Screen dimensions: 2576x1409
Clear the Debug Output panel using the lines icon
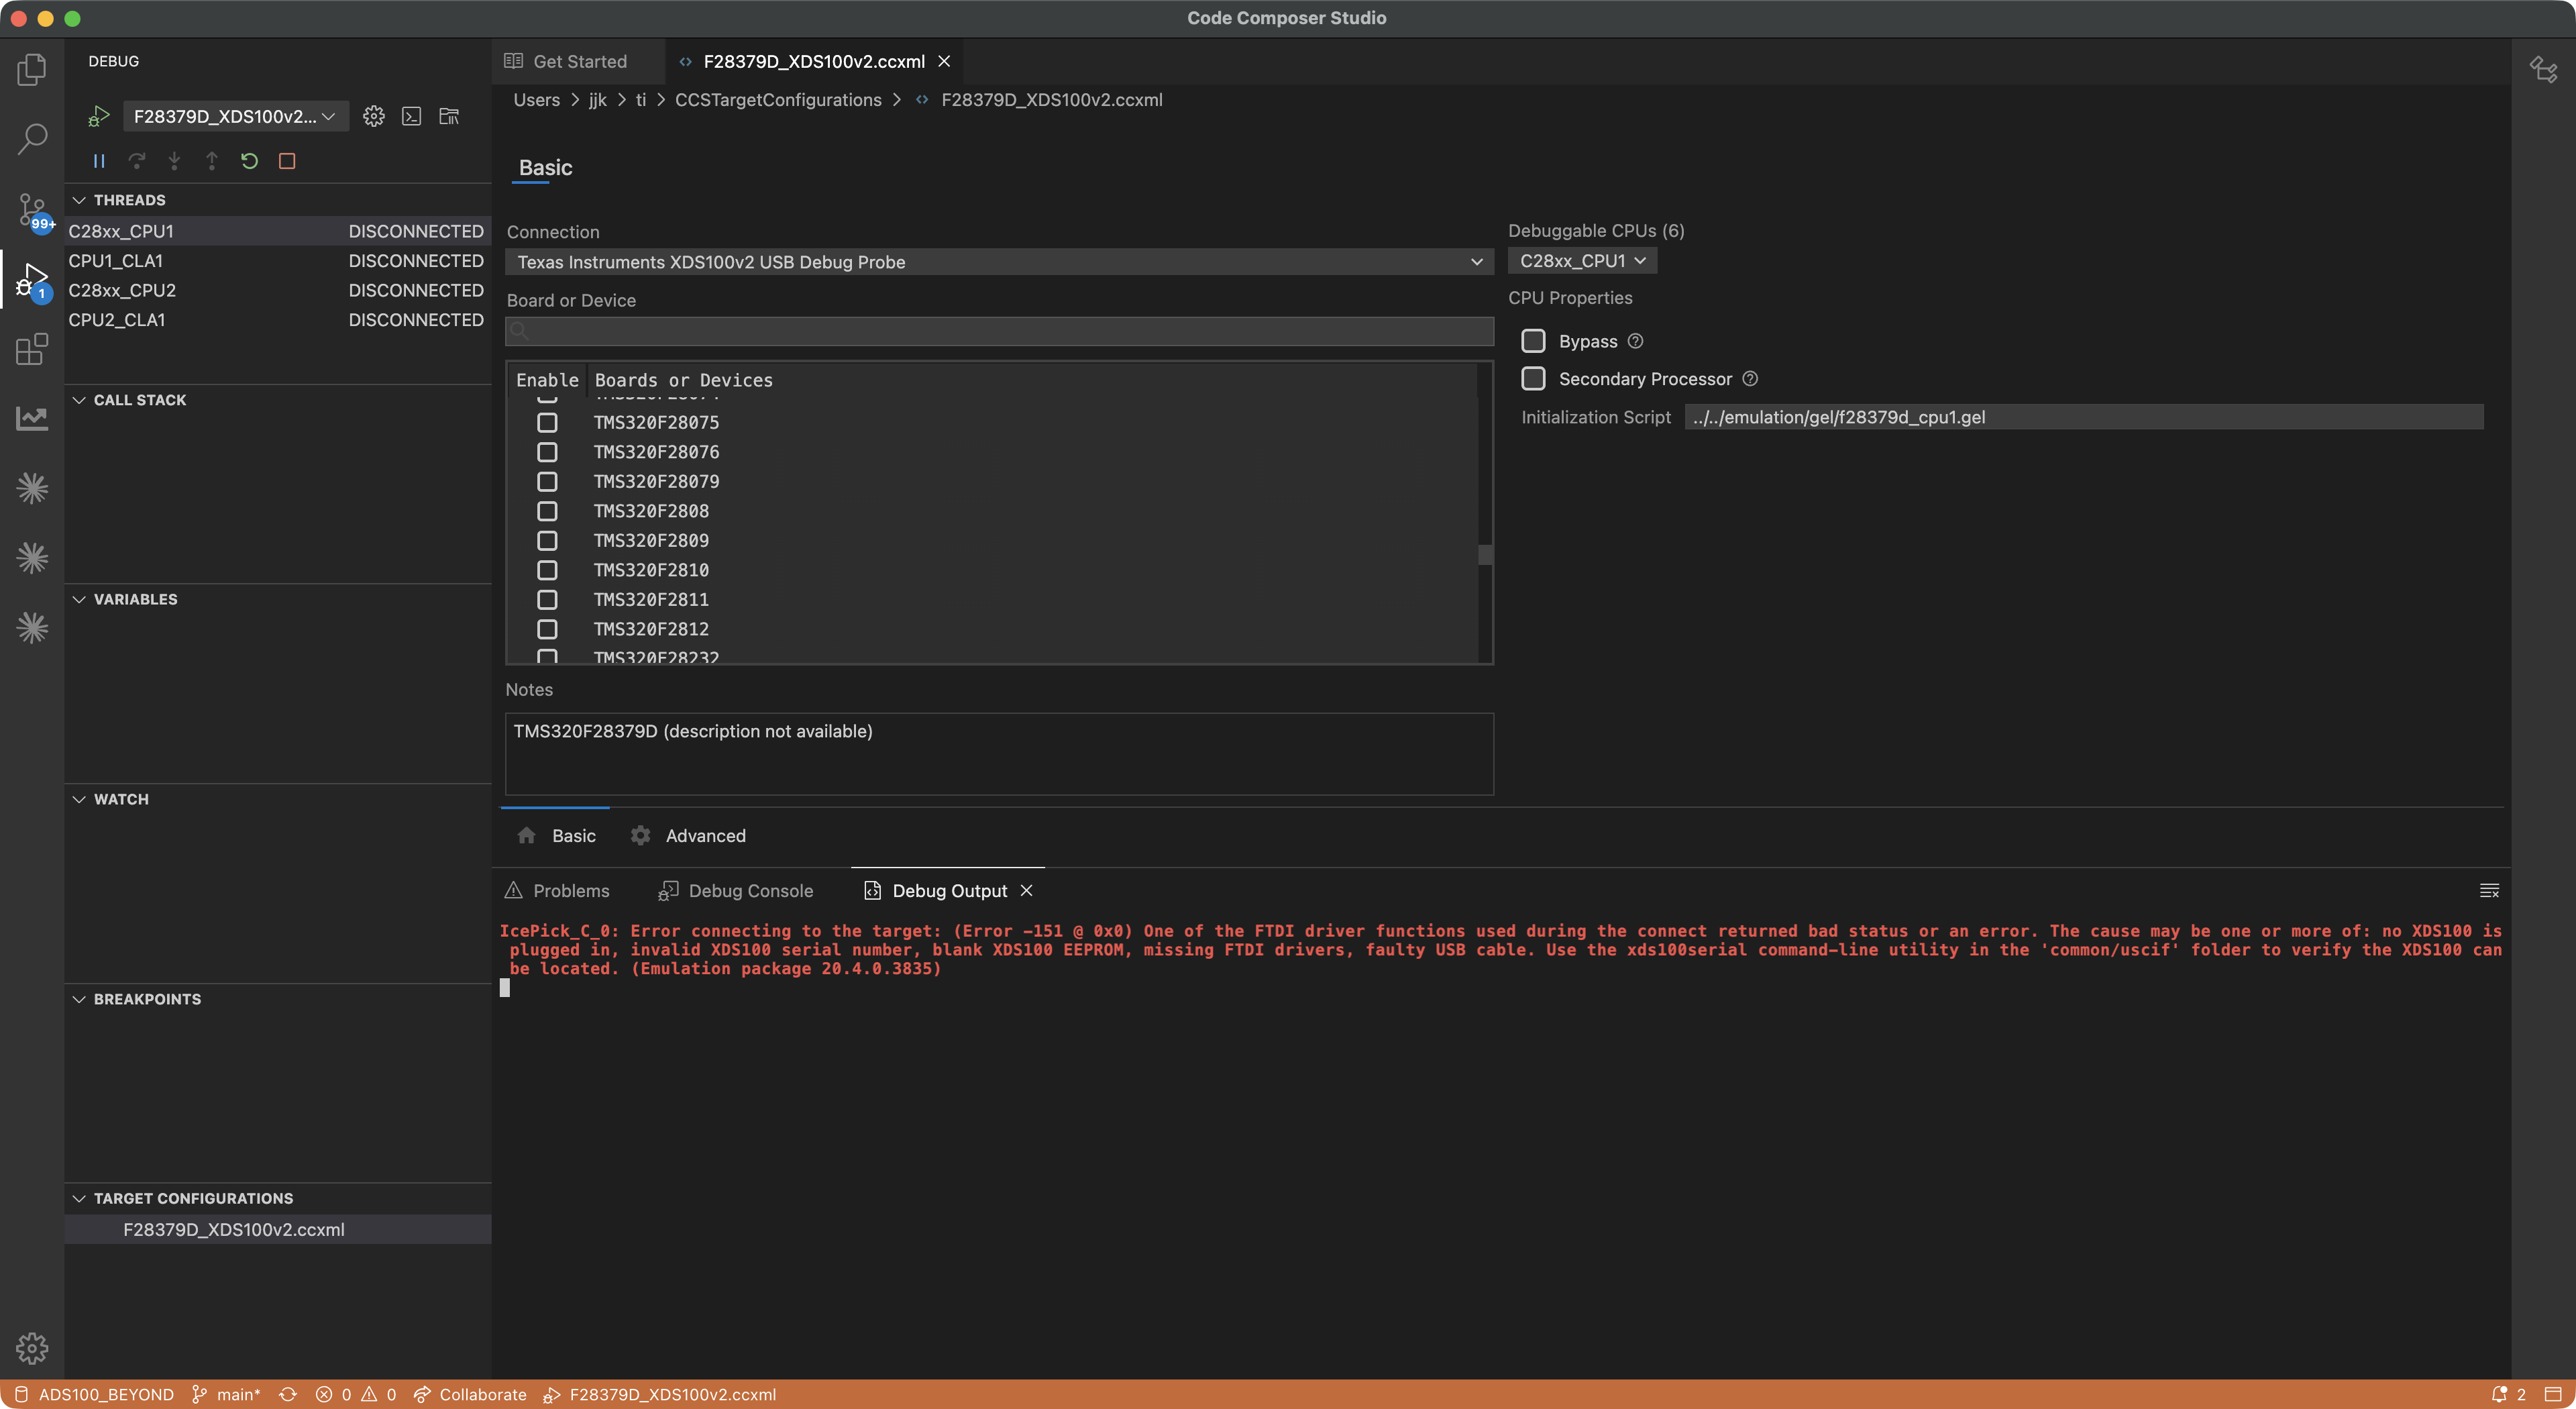pos(2489,890)
